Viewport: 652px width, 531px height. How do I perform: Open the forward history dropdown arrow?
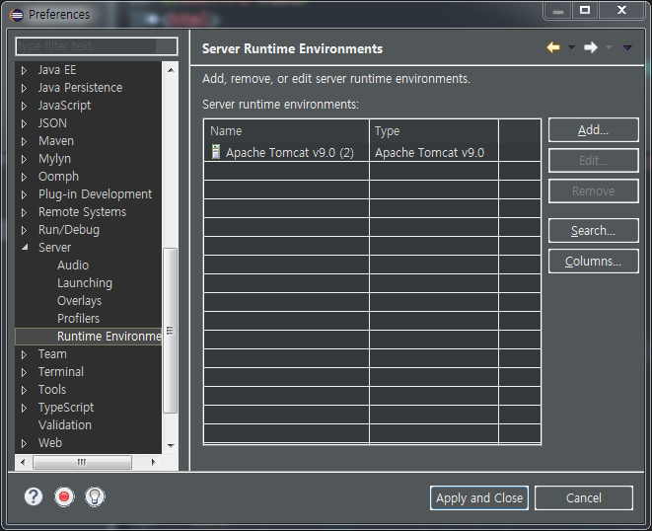coord(609,47)
